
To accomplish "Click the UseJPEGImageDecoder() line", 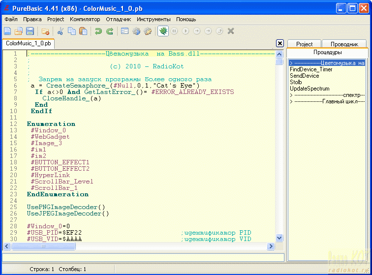I will [68, 214].
